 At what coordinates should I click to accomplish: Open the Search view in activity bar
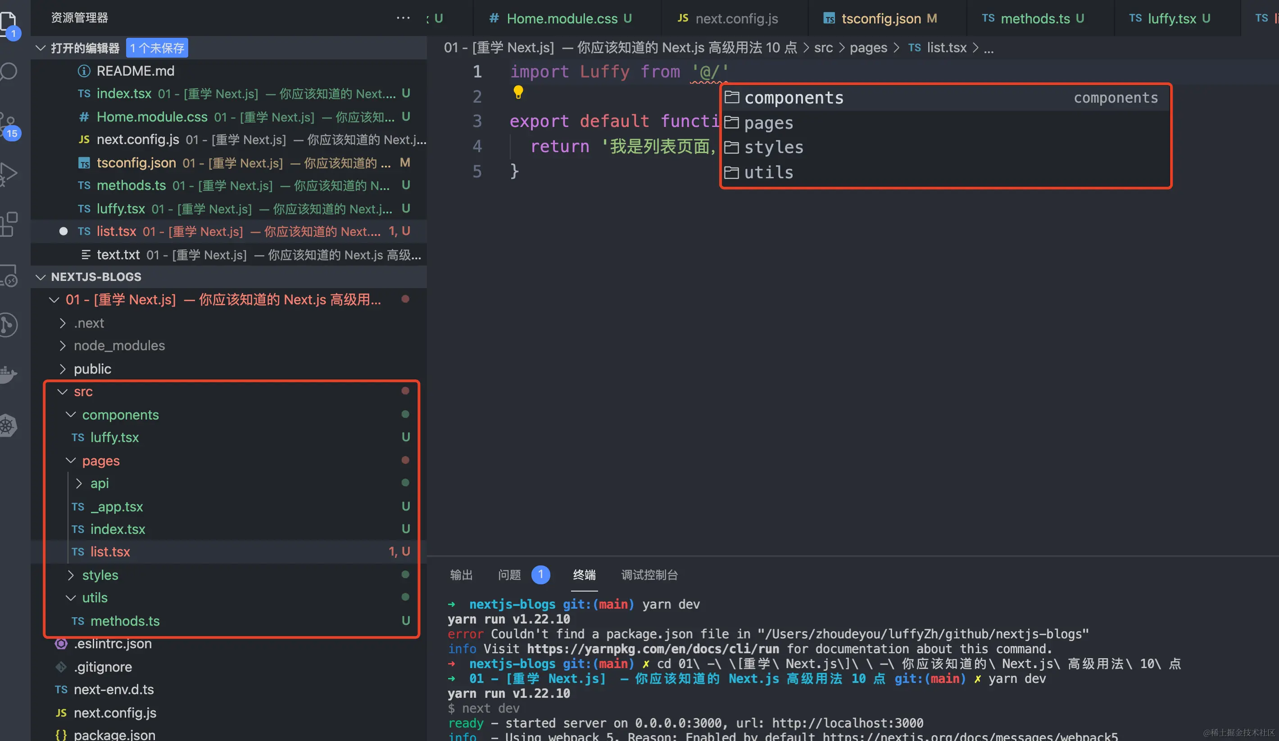click(9, 71)
